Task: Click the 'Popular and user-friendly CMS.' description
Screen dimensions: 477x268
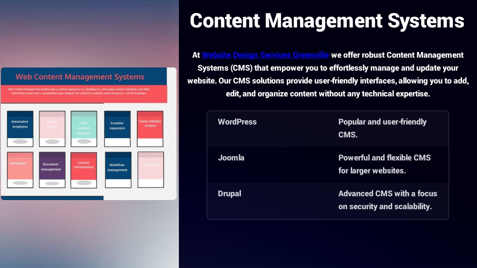Action: (x=382, y=128)
